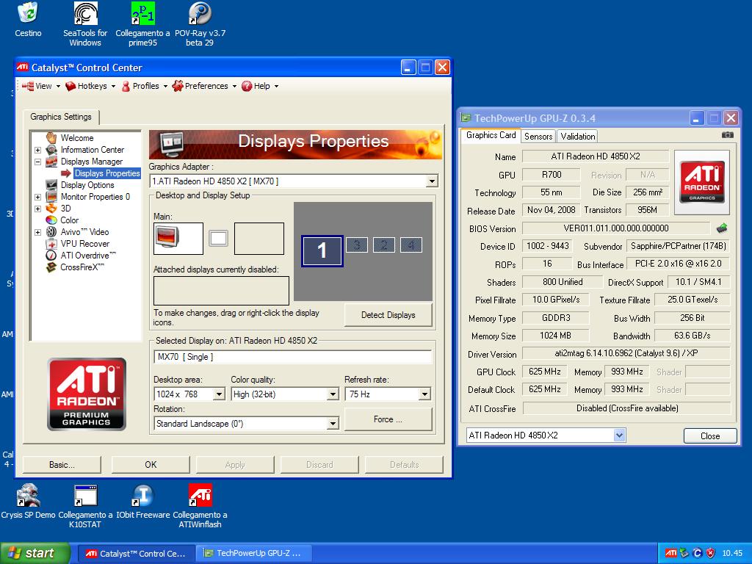
Task: Click OK in Catalyst Control Center
Action: (x=151, y=465)
